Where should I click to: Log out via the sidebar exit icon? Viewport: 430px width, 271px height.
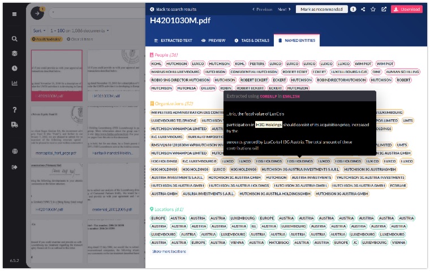[15, 167]
